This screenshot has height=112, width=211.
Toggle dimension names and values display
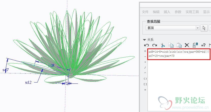(x=195, y=45)
